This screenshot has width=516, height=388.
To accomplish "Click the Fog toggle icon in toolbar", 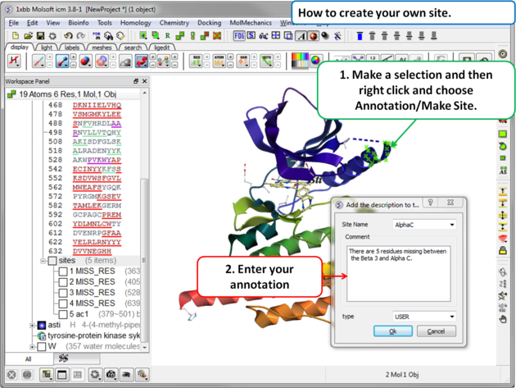I will tap(239, 36).
